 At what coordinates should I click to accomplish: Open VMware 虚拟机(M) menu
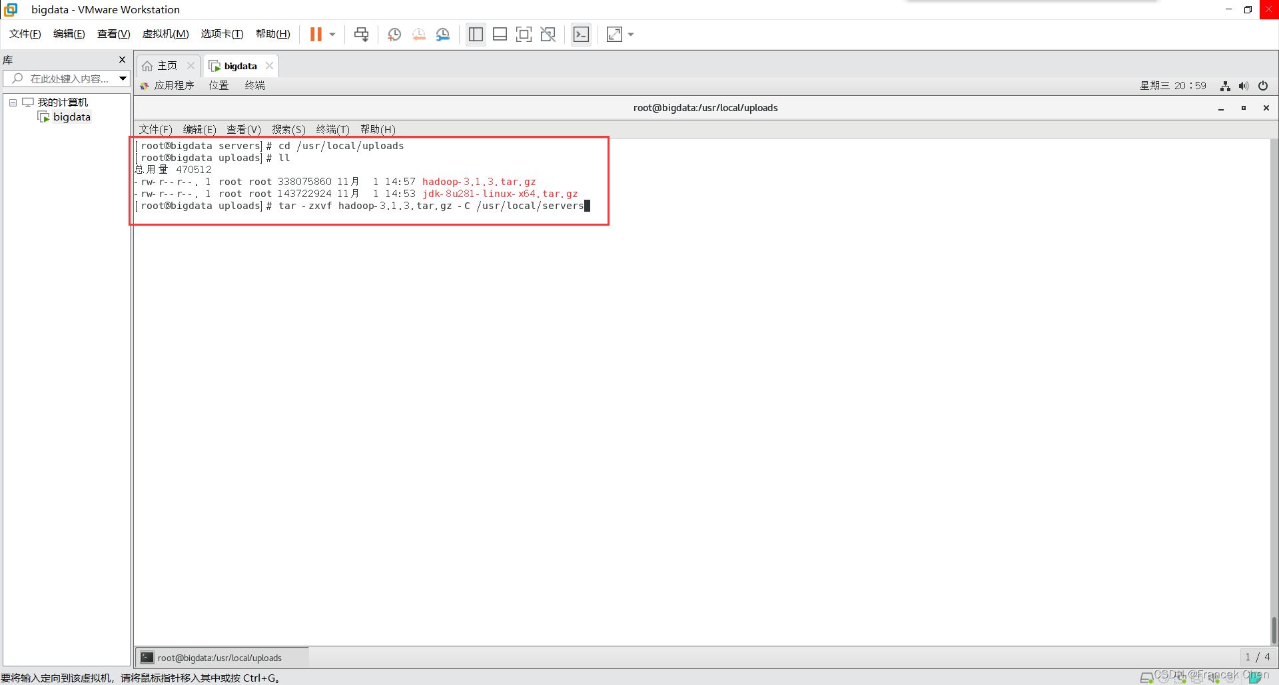(x=166, y=34)
